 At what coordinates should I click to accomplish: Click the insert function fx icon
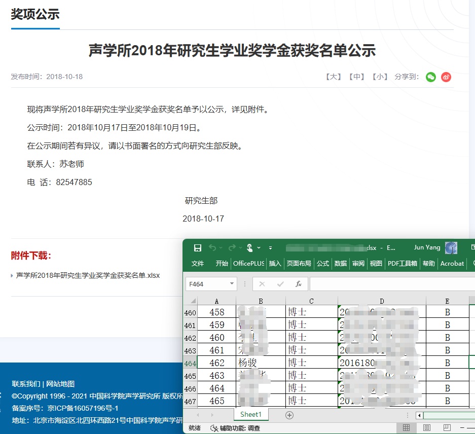(x=299, y=284)
